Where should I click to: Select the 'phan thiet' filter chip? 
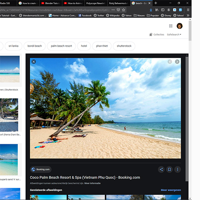coord(102,46)
